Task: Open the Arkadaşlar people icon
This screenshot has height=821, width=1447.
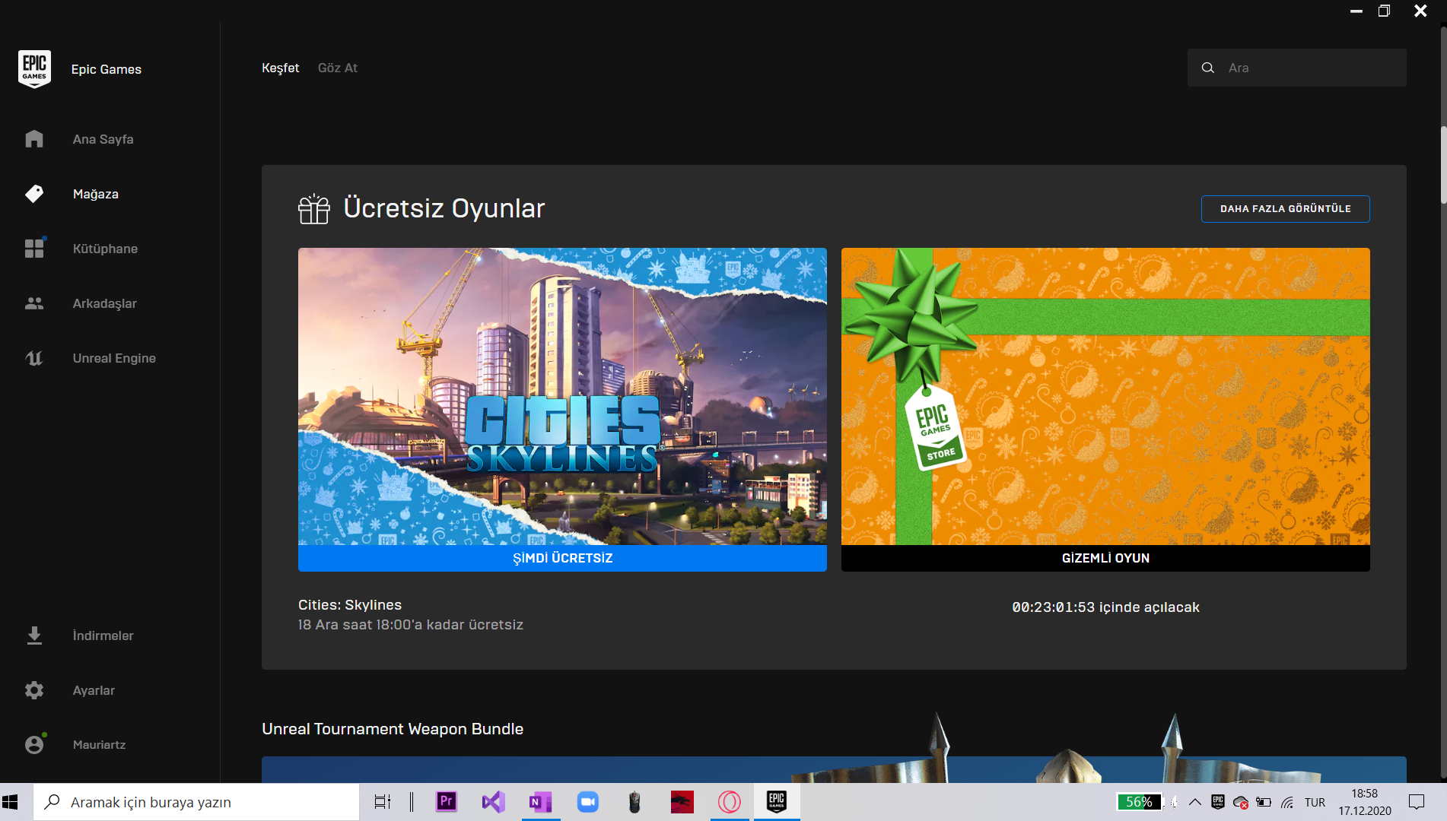Action: [x=34, y=303]
